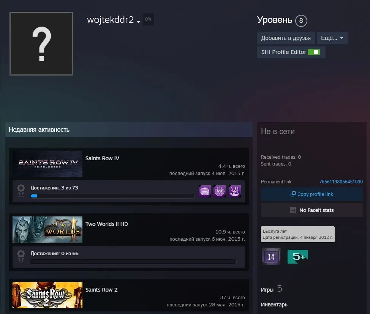Click Copy profile link button

click(x=312, y=194)
